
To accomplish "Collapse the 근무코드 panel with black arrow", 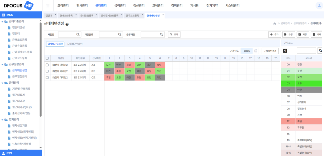I will click(285, 51).
